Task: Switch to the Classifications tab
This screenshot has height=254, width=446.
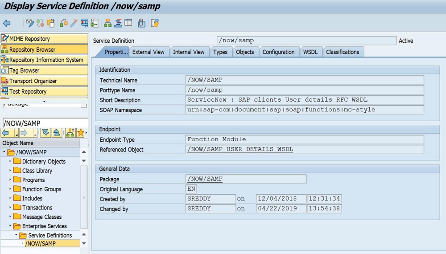Action: click(x=343, y=52)
